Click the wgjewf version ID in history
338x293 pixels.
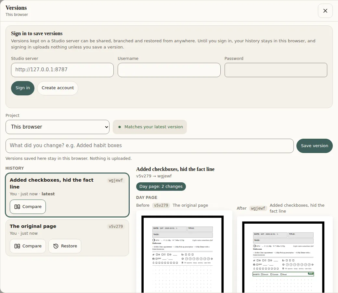116,180
